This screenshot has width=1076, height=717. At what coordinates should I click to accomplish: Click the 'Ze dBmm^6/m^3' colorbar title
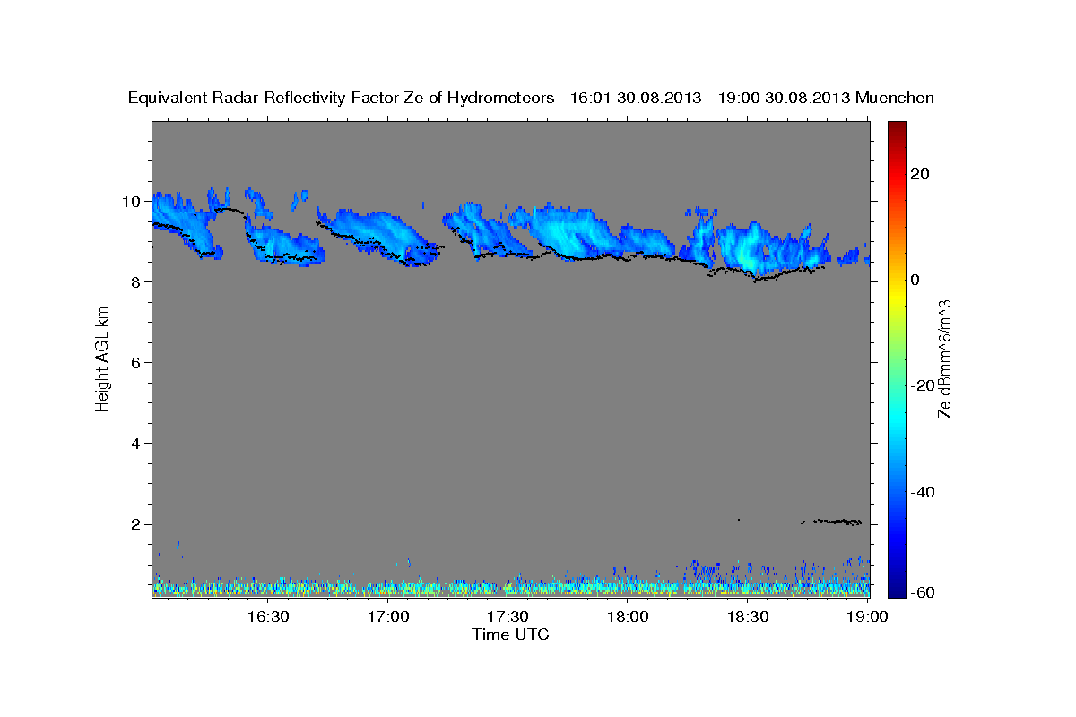coord(944,358)
